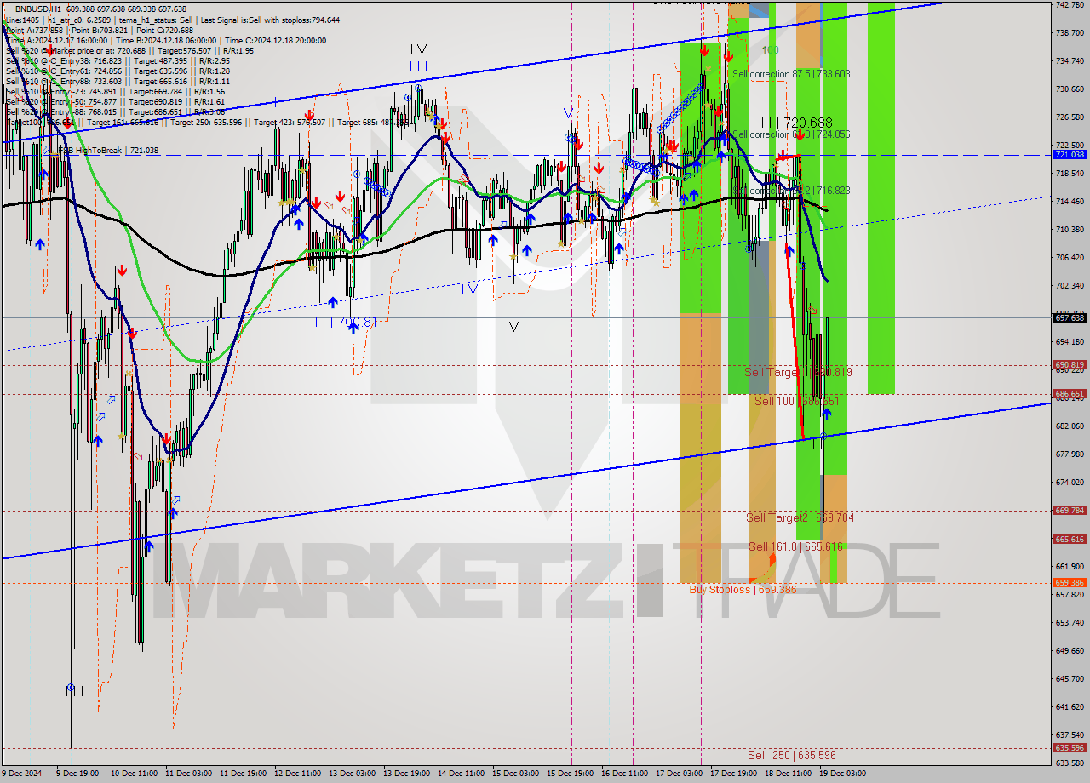Click the FSB-HighToBreak | 721.038 label
The width and height of the screenshot is (1090, 783).
pos(106,151)
